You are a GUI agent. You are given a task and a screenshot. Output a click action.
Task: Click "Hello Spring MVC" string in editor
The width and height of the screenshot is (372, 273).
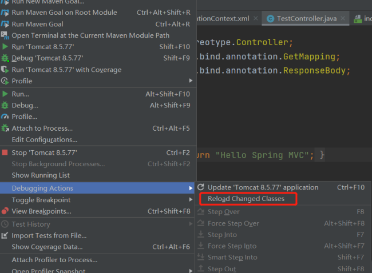[x=262, y=155]
